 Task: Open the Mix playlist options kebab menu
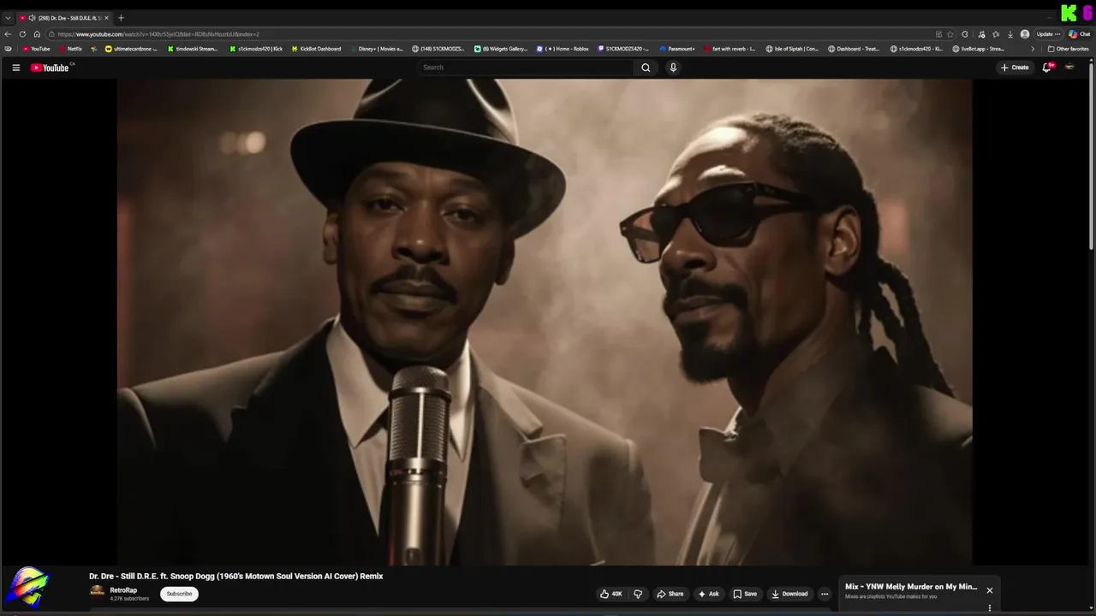tap(990, 608)
